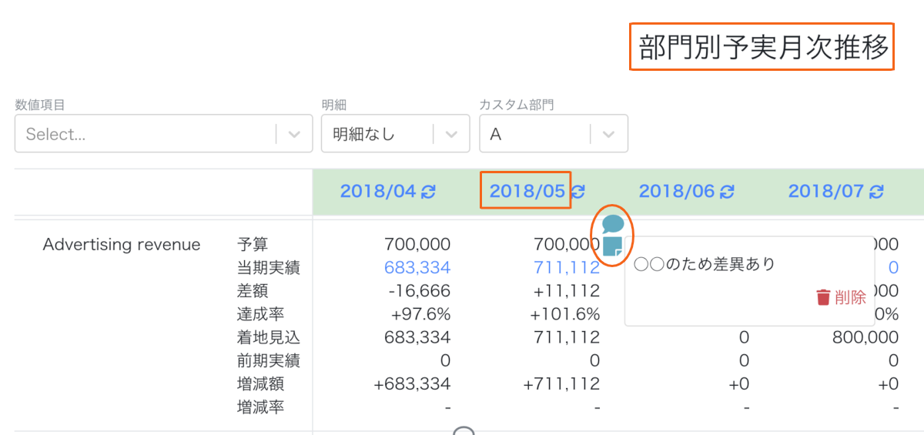Image resolution: width=924 pixels, height=435 pixels.
Task: Select the 2018/04 column header
Action: tap(379, 191)
